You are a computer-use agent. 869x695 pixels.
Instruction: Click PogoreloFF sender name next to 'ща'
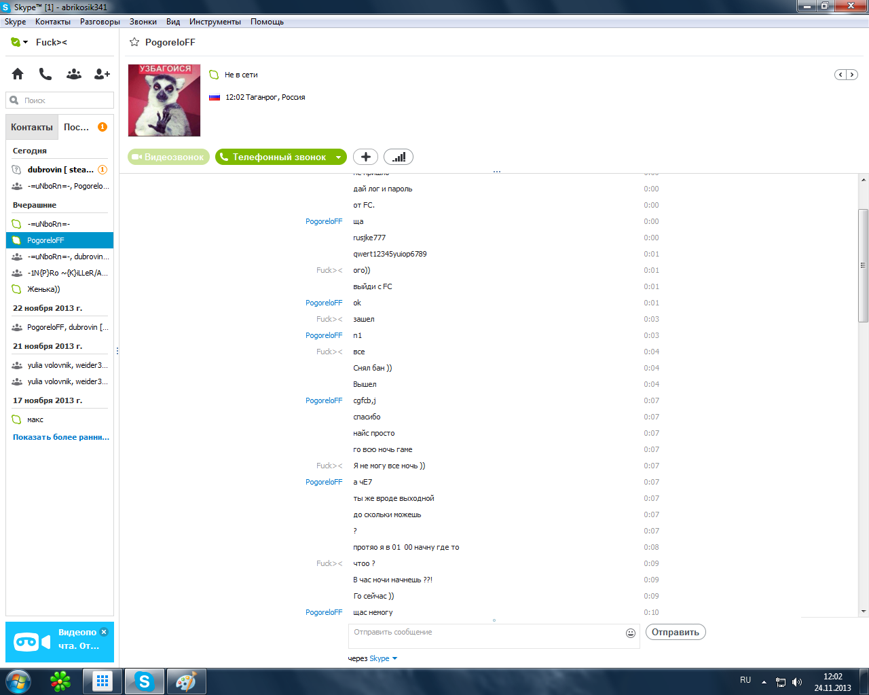tap(324, 221)
